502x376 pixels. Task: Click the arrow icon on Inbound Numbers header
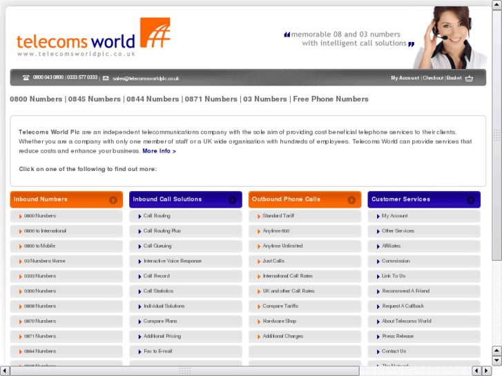(113, 200)
